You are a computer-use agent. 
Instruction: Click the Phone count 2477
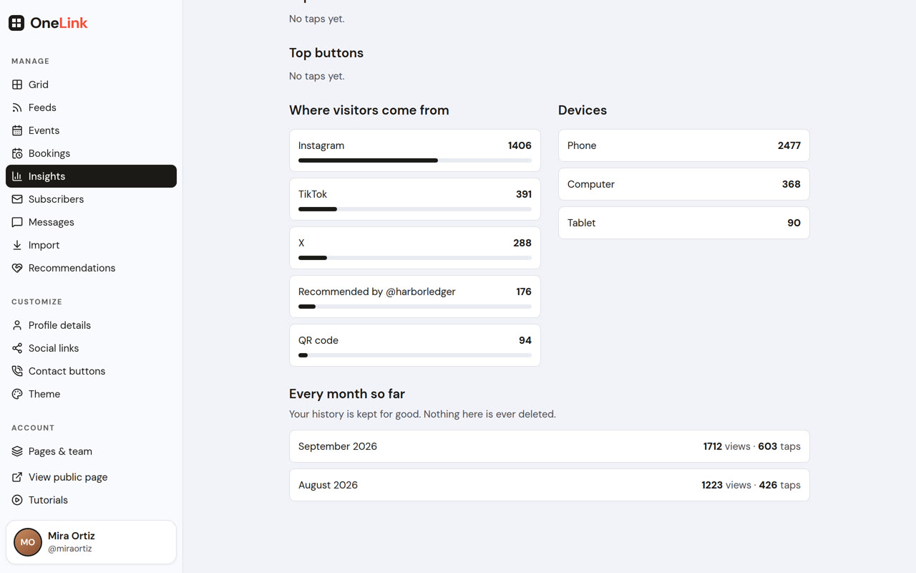[789, 145]
